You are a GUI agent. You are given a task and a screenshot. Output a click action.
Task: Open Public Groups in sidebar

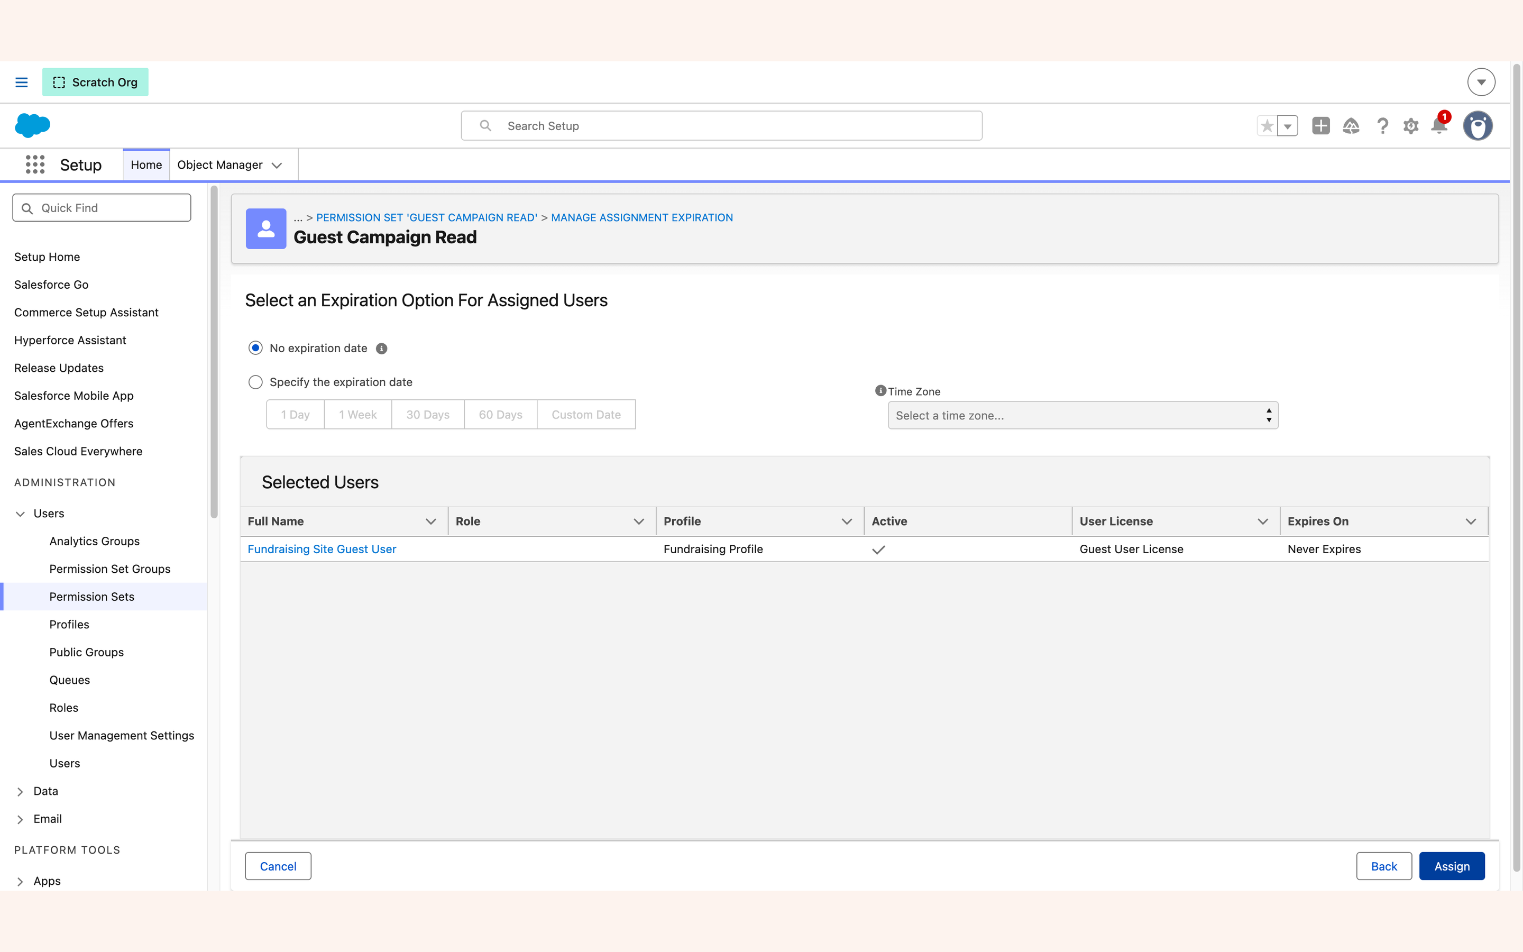[x=87, y=652]
